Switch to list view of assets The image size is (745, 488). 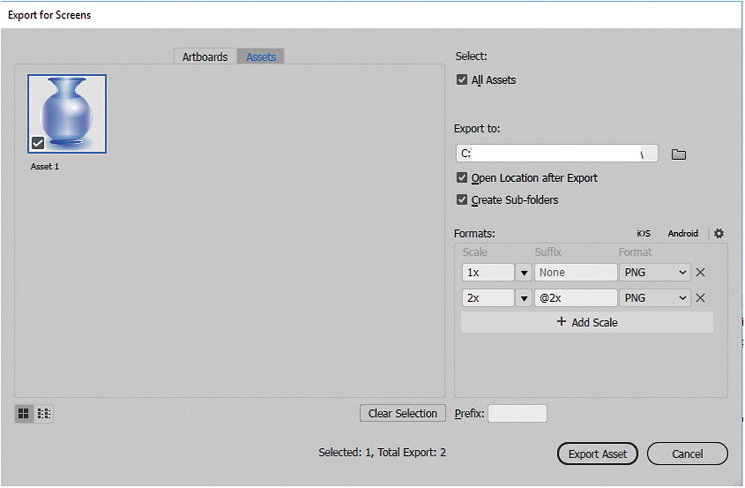click(x=44, y=414)
